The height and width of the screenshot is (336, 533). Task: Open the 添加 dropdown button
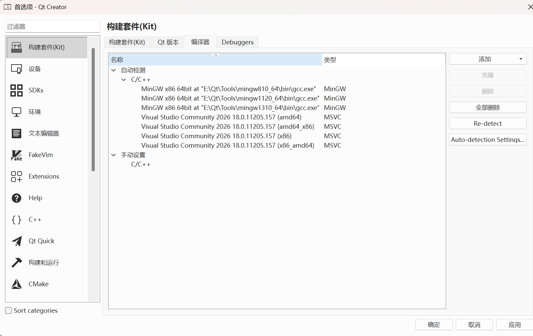click(487, 59)
